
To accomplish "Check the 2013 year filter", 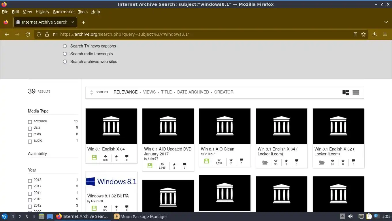I will coord(30,200).
